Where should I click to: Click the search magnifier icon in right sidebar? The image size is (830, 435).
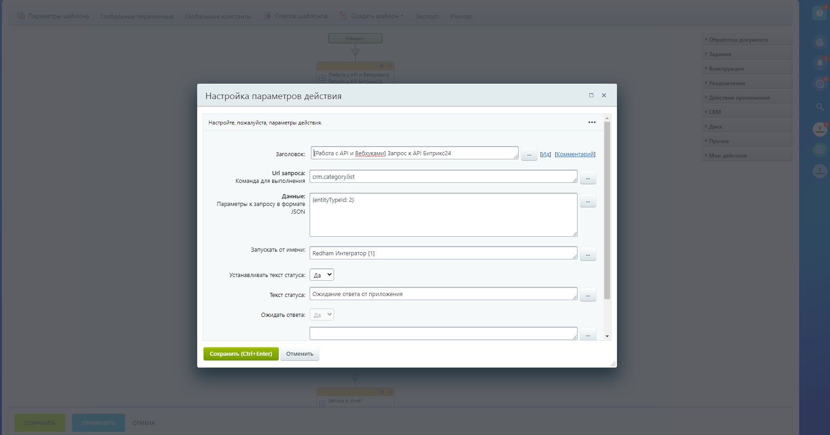pyautogui.click(x=820, y=107)
